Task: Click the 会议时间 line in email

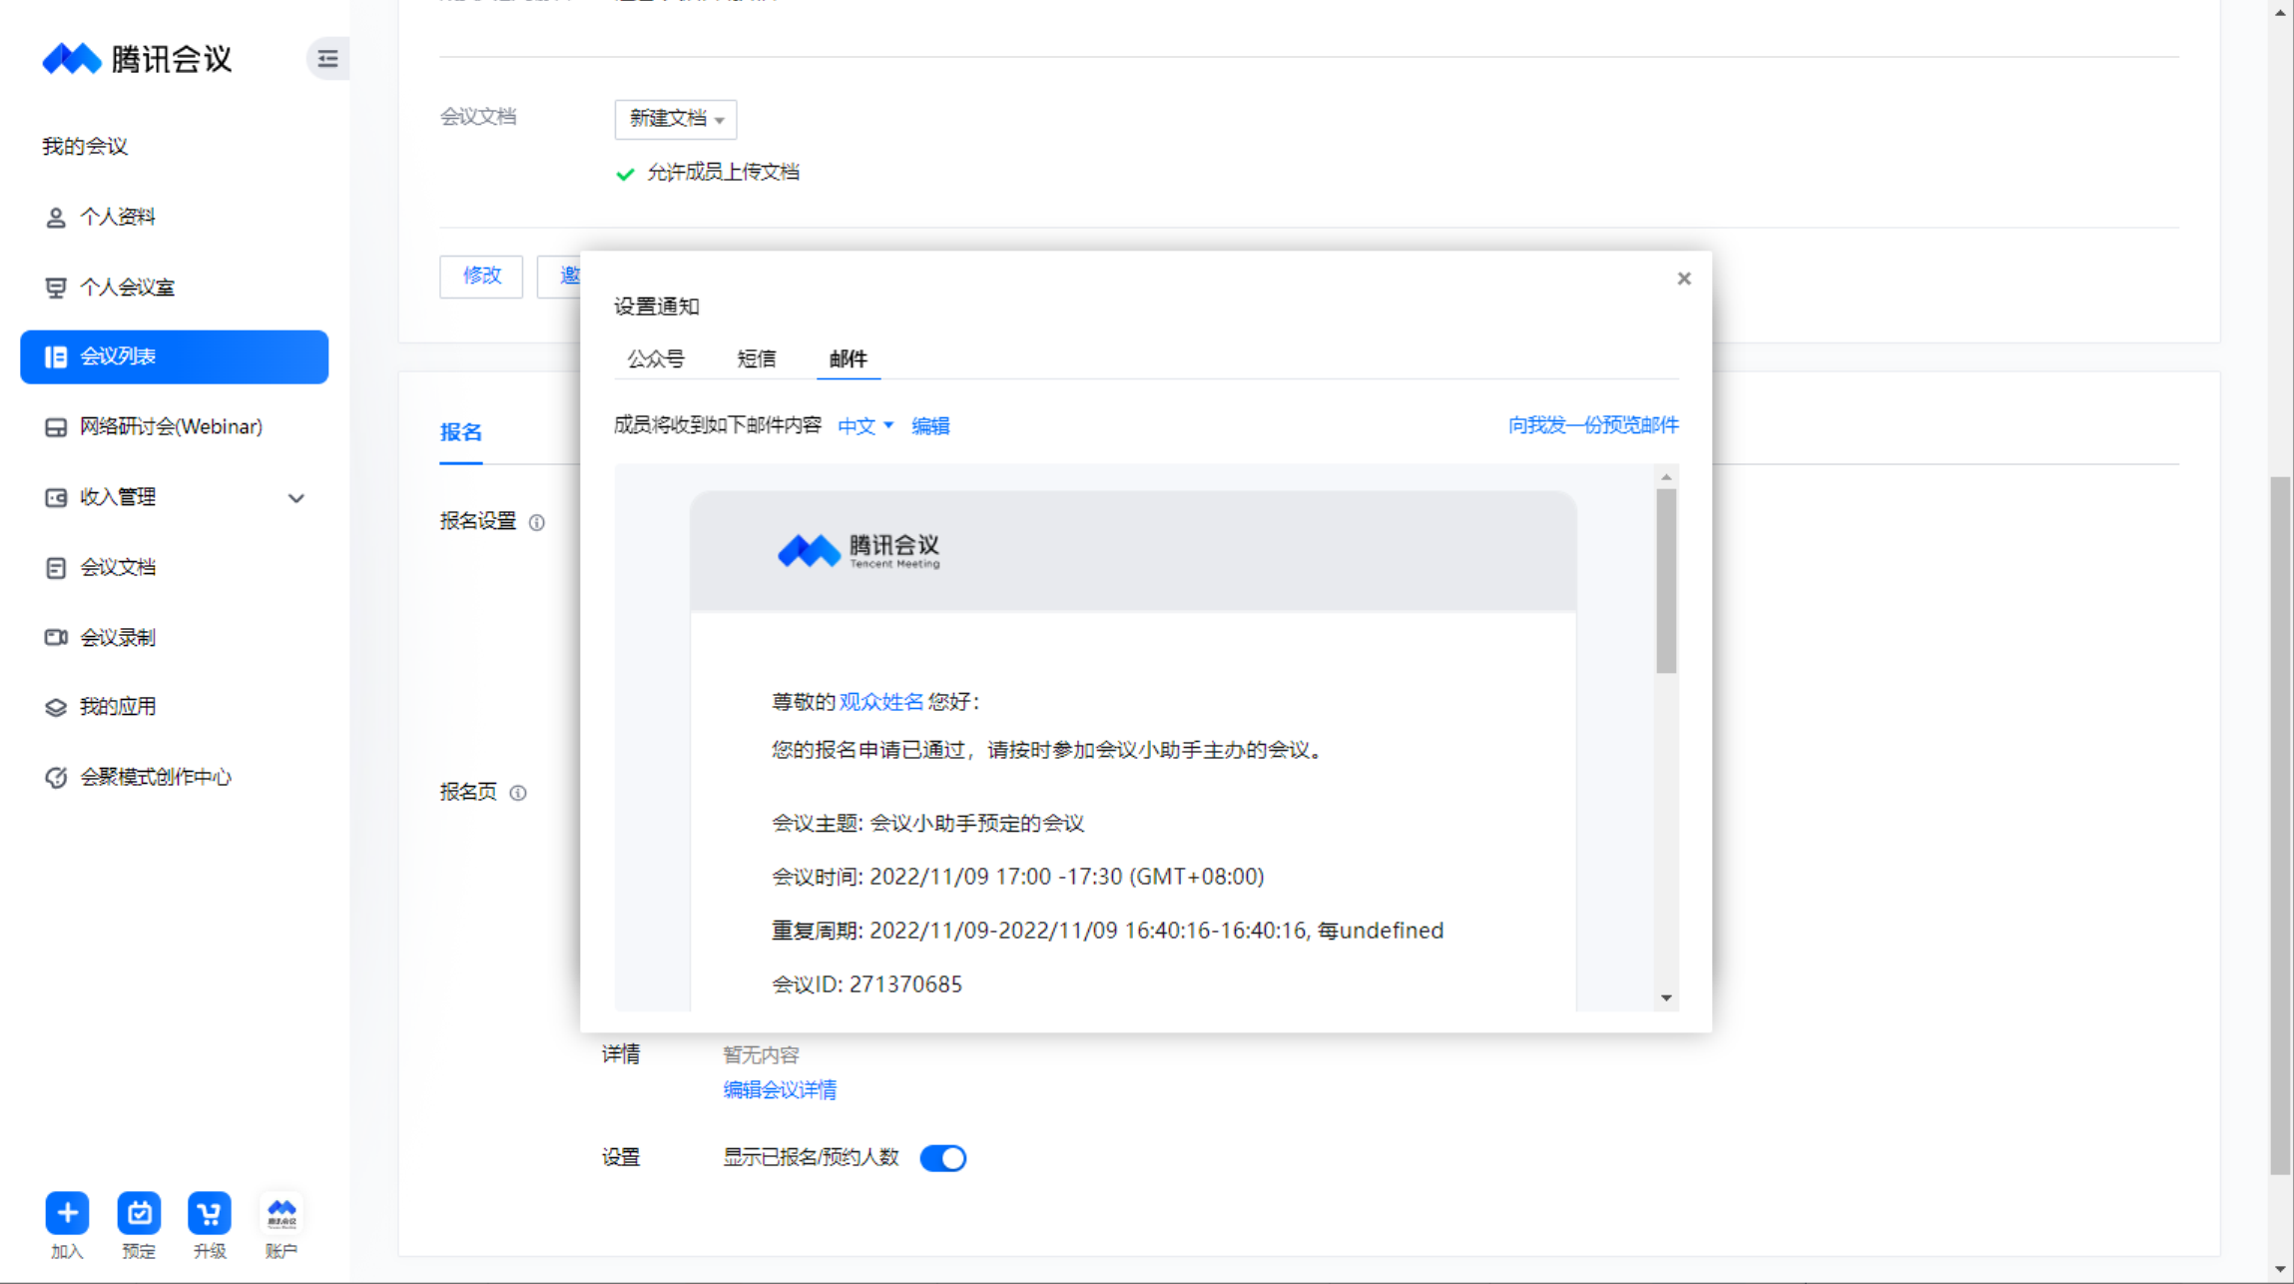Action: pos(1017,877)
